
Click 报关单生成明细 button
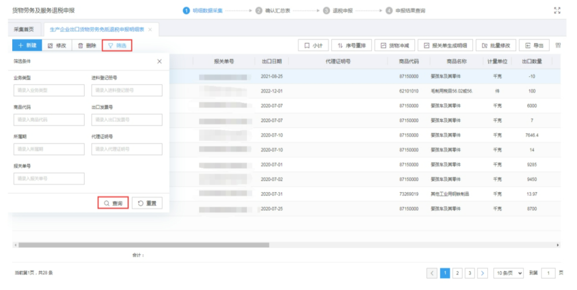(x=445, y=46)
